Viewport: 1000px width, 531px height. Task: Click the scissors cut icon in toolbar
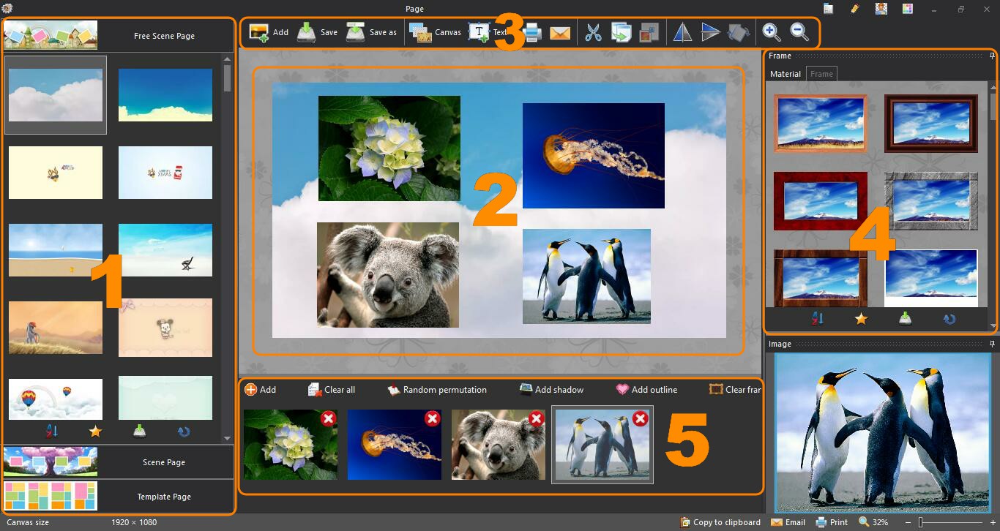point(593,32)
